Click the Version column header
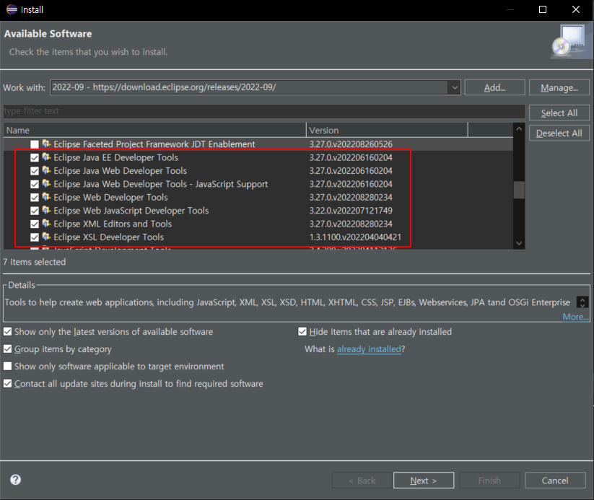The image size is (594, 500). pos(387,131)
